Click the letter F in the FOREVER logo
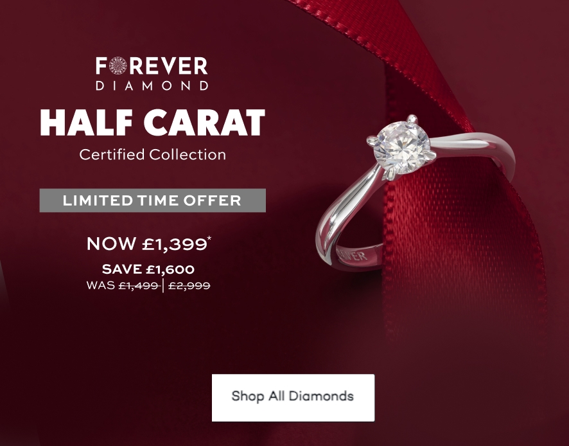 [101, 66]
